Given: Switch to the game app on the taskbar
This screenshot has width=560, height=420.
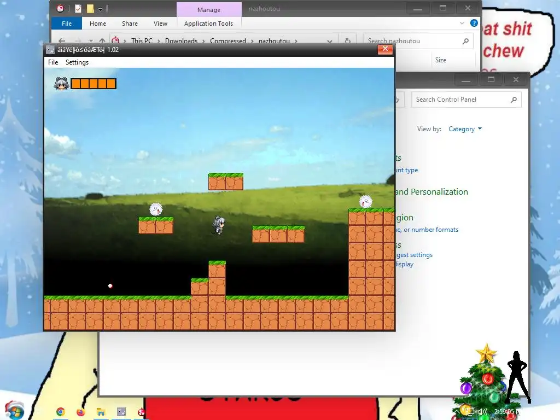Looking at the screenshot, I should pyautogui.click(x=121, y=412).
